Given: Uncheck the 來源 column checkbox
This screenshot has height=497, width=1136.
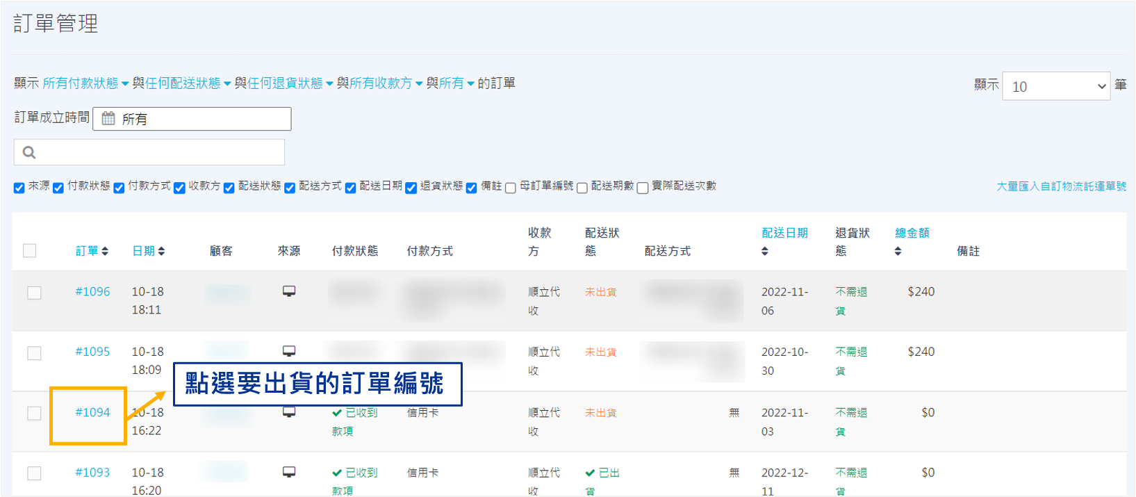Looking at the screenshot, I should point(19,188).
